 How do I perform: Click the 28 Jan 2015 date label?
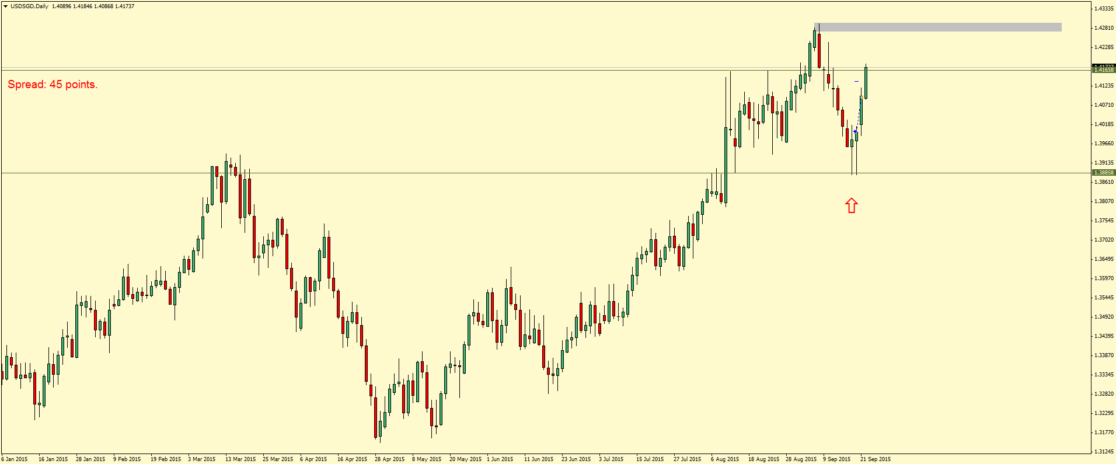[x=90, y=459]
